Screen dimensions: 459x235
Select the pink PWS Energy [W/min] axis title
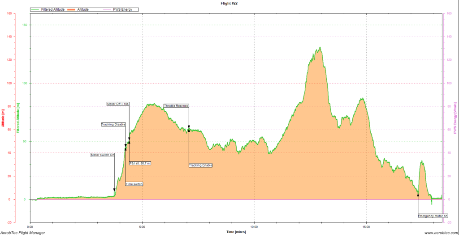455,119
